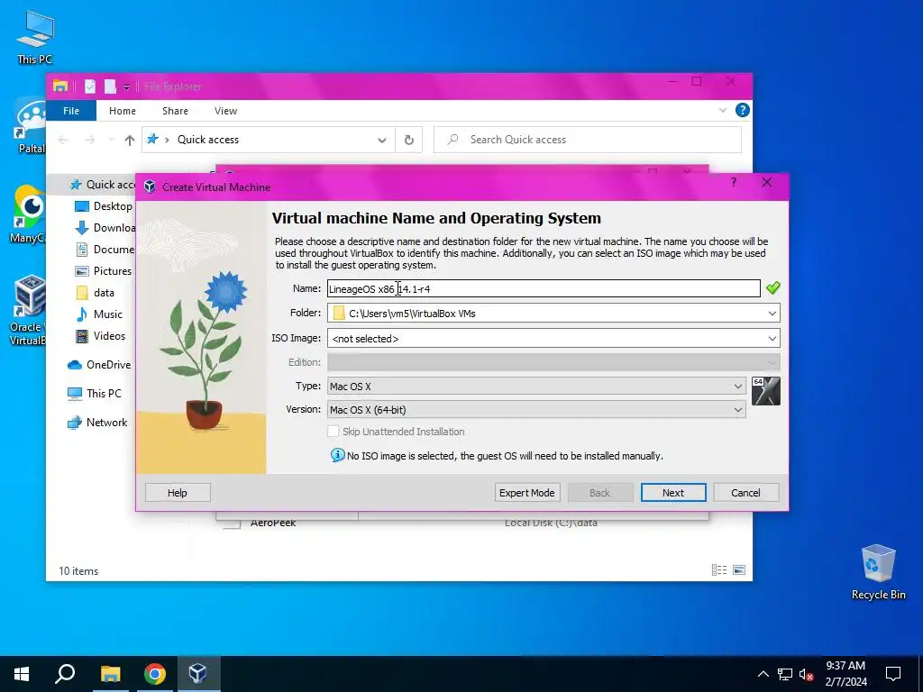This screenshot has width=923, height=692.
Task: Open taskbar Search magnifier
Action: [x=65, y=674]
